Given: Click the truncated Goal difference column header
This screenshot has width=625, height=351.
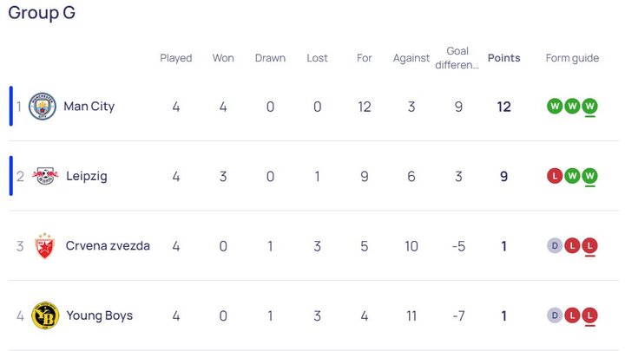Looking at the screenshot, I should coord(457,58).
